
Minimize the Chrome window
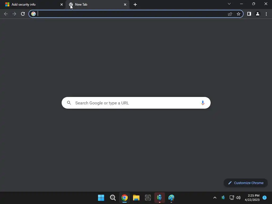pos(241,4)
